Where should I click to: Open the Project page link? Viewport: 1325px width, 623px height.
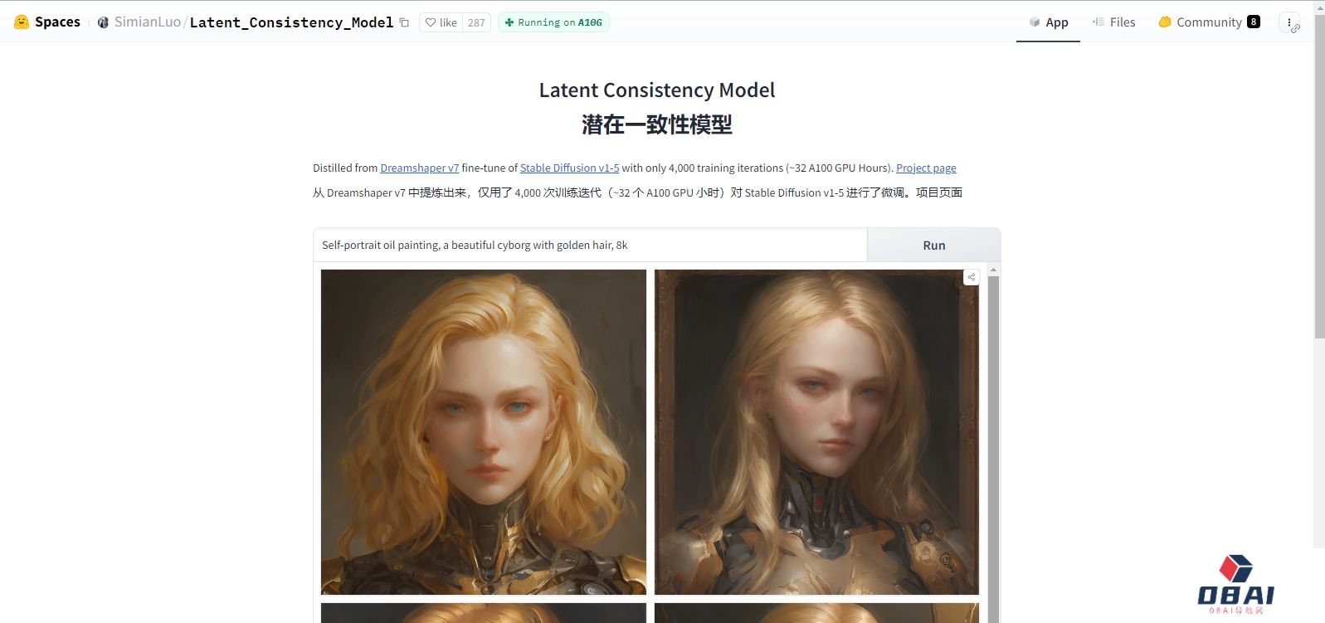(926, 168)
